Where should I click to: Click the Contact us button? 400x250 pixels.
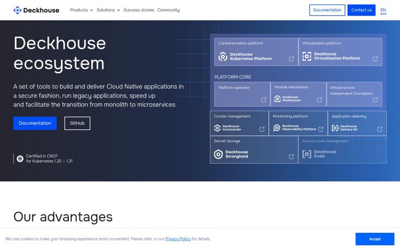pos(362,10)
